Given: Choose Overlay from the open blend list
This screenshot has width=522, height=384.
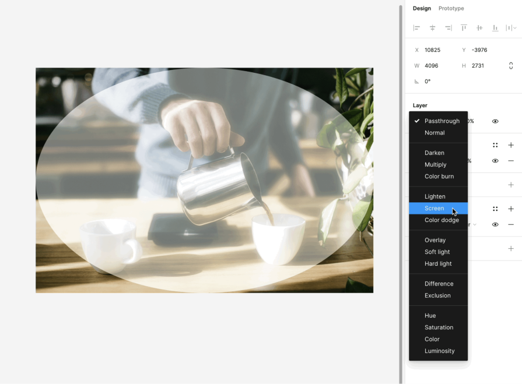Looking at the screenshot, I should [435, 240].
